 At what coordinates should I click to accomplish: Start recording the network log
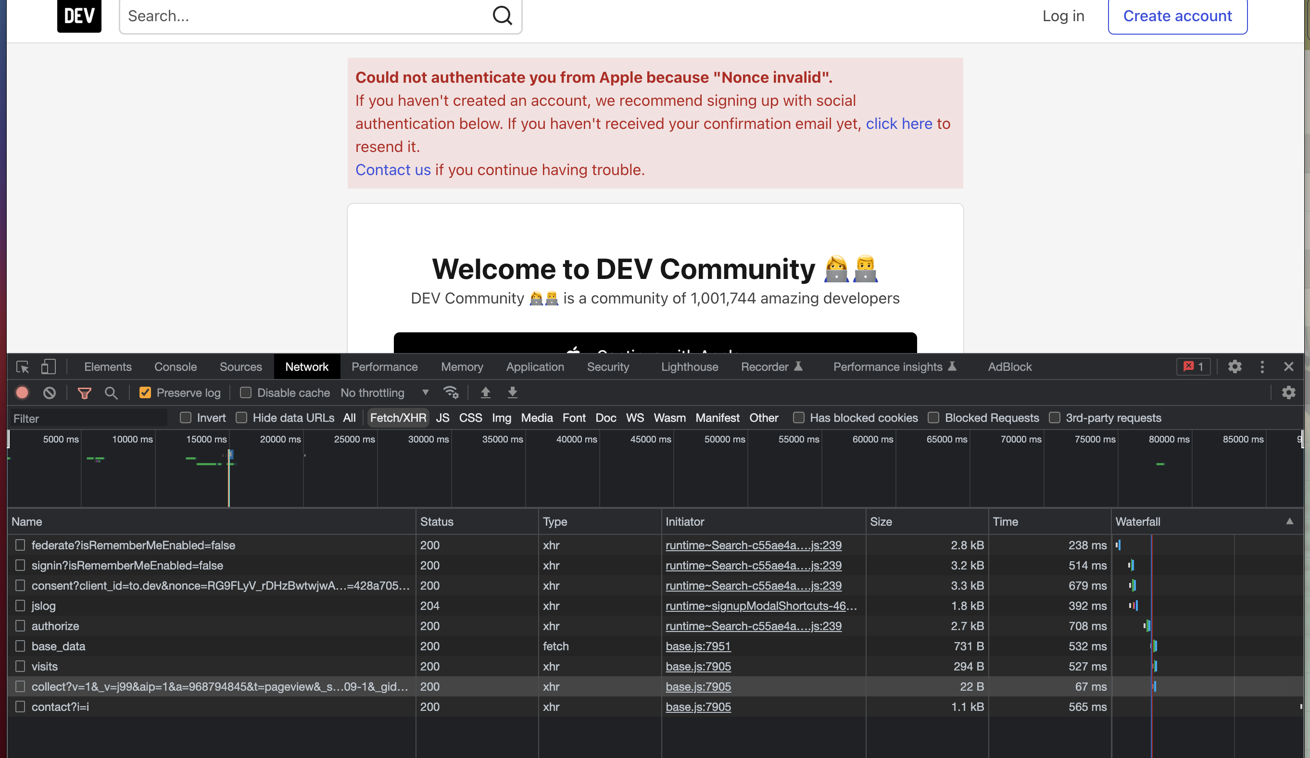tap(22, 392)
